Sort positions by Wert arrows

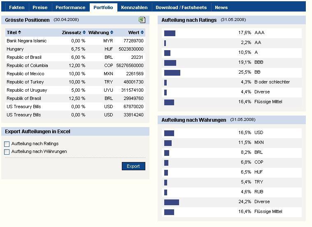coord(142,32)
